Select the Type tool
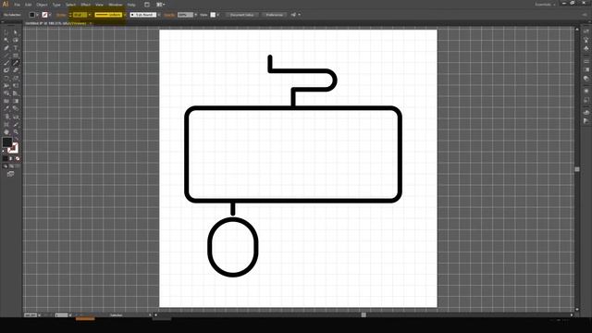The height and width of the screenshot is (333, 592). pyautogui.click(x=16, y=47)
